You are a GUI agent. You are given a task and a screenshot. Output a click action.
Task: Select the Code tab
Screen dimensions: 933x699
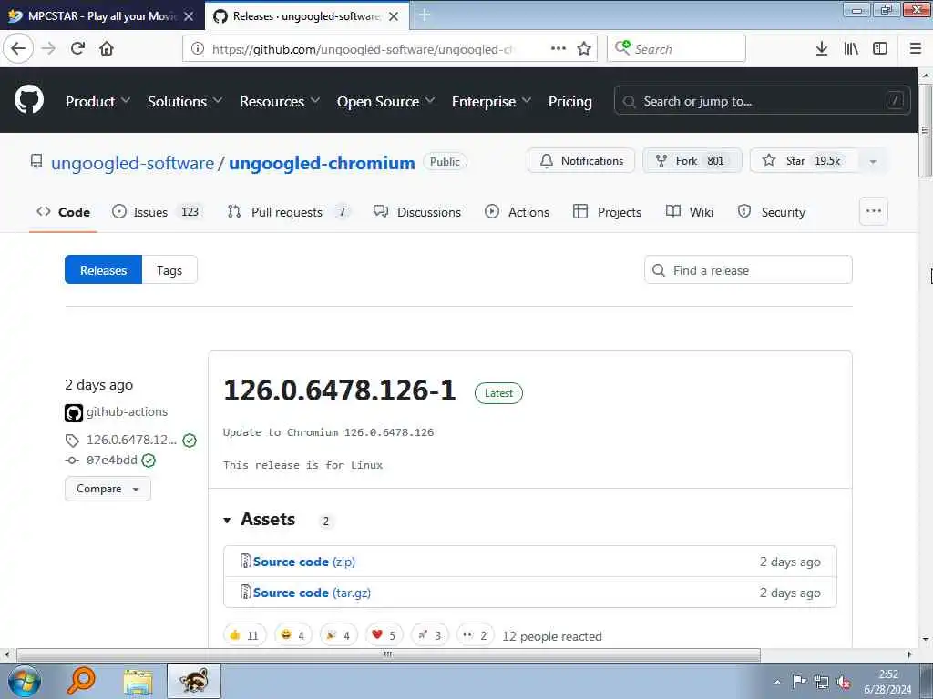click(x=63, y=211)
